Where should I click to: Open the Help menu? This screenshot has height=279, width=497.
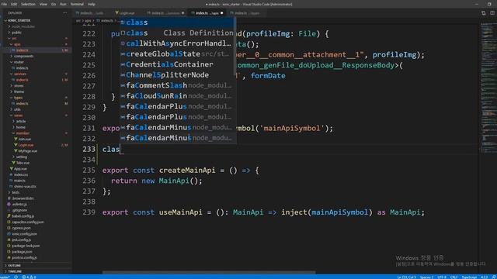(x=92, y=4)
